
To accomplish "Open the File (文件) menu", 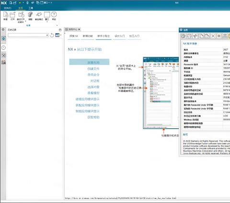I will (x=8, y=8).
